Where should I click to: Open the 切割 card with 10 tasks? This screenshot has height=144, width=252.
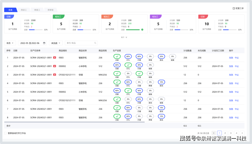click(221, 24)
